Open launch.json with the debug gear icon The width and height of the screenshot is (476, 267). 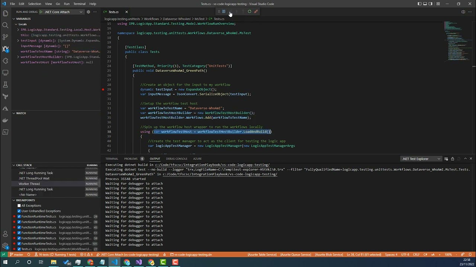pos(88,12)
